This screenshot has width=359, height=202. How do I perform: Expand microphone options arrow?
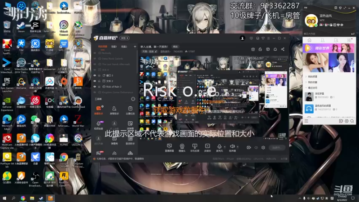point(225,147)
